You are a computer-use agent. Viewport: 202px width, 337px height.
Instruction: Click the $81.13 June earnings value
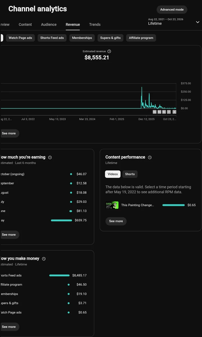tap(81, 211)
